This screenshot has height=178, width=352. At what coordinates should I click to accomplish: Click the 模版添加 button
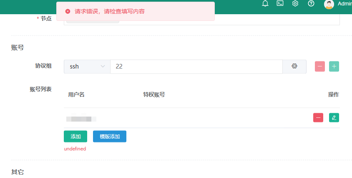[x=110, y=136]
